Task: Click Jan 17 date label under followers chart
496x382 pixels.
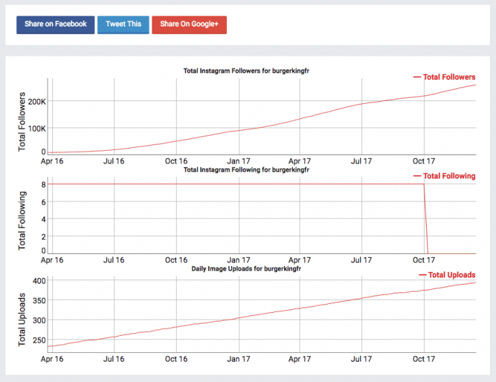Action: pos(238,161)
